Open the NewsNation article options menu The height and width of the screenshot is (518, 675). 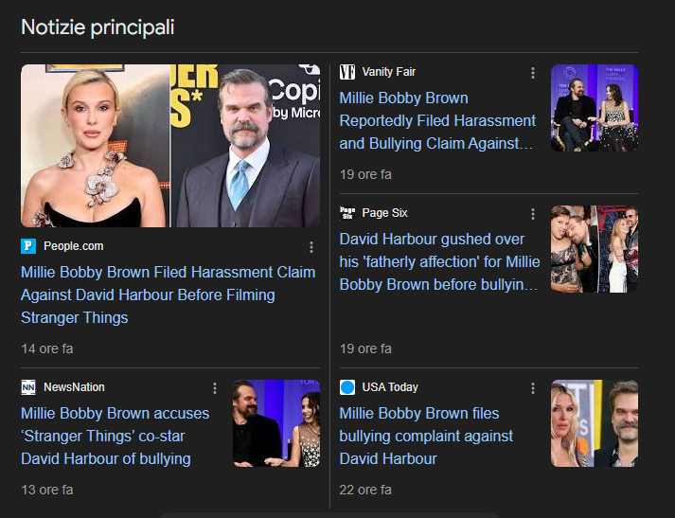215,388
